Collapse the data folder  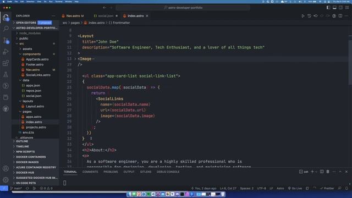pyautogui.click(x=26, y=80)
